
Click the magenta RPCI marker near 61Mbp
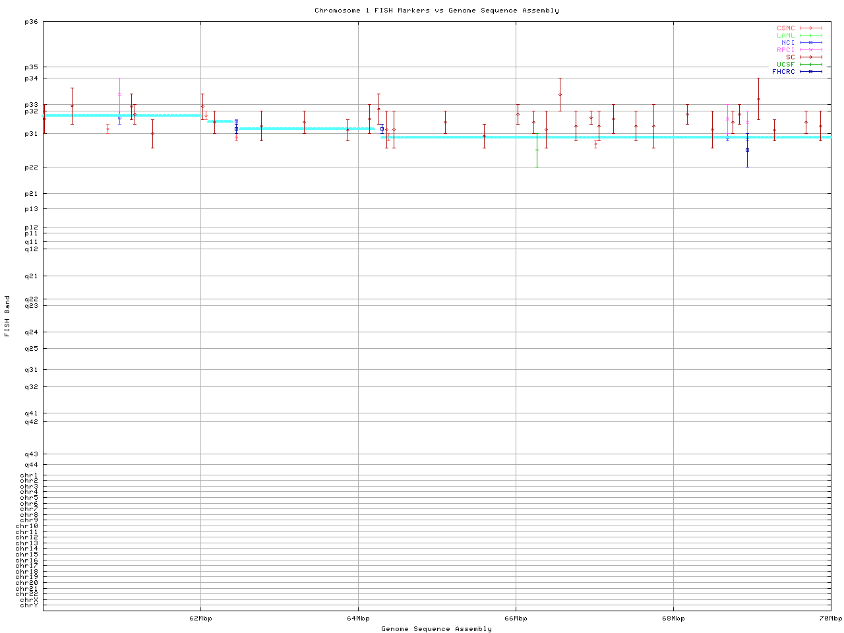click(x=119, y=94)
